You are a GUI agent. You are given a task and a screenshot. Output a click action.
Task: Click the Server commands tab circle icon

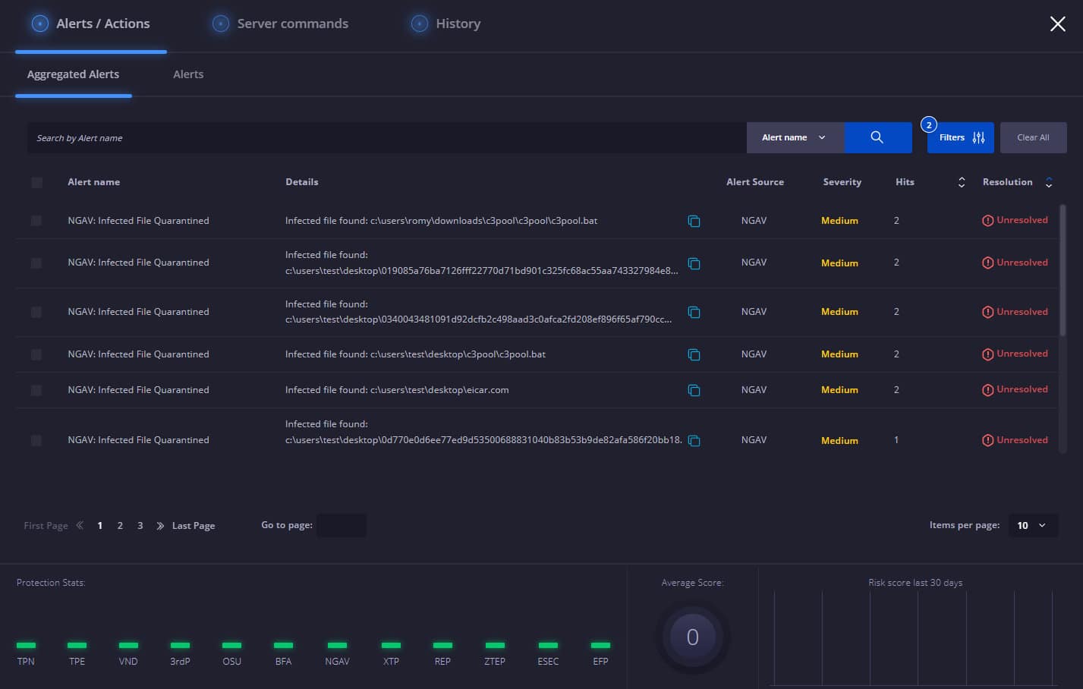[x=221, y=24]
